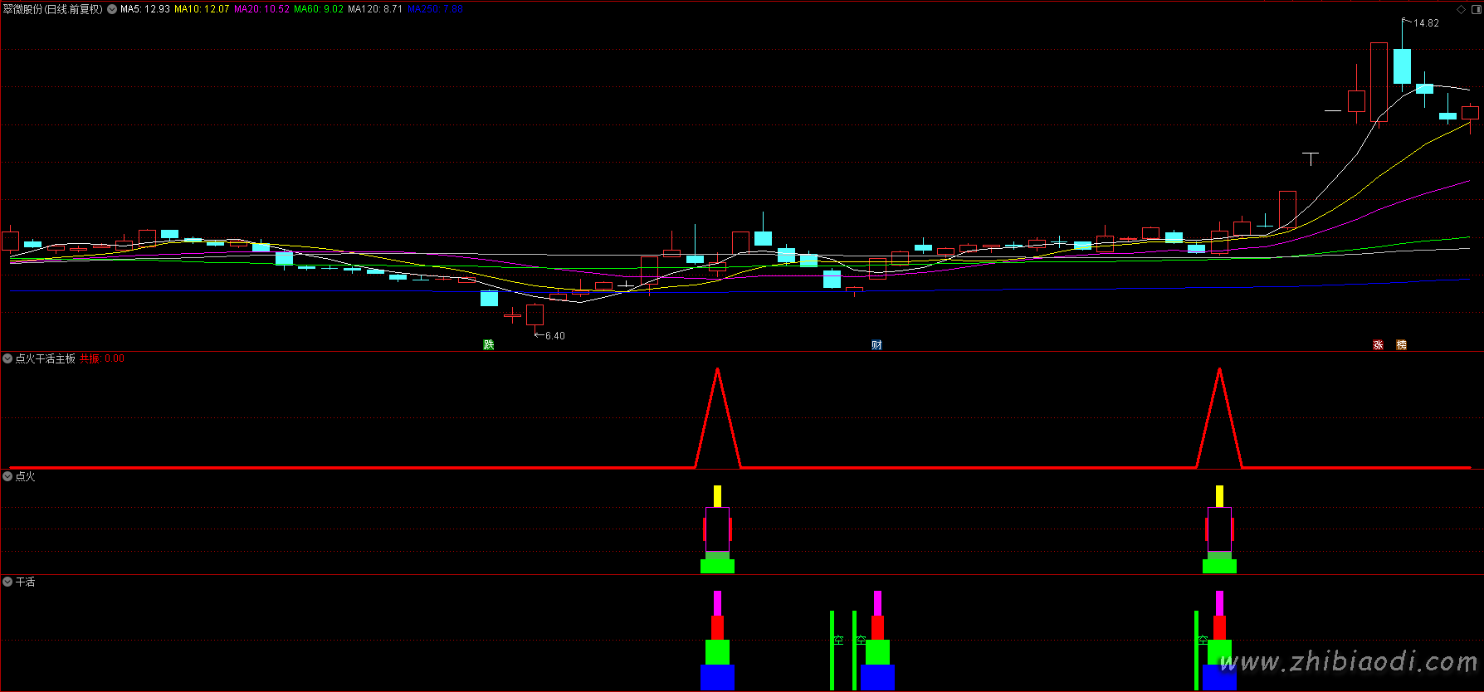Click the 干活 indicator name label
This screenshot has height=692, width=1484.
26,582
